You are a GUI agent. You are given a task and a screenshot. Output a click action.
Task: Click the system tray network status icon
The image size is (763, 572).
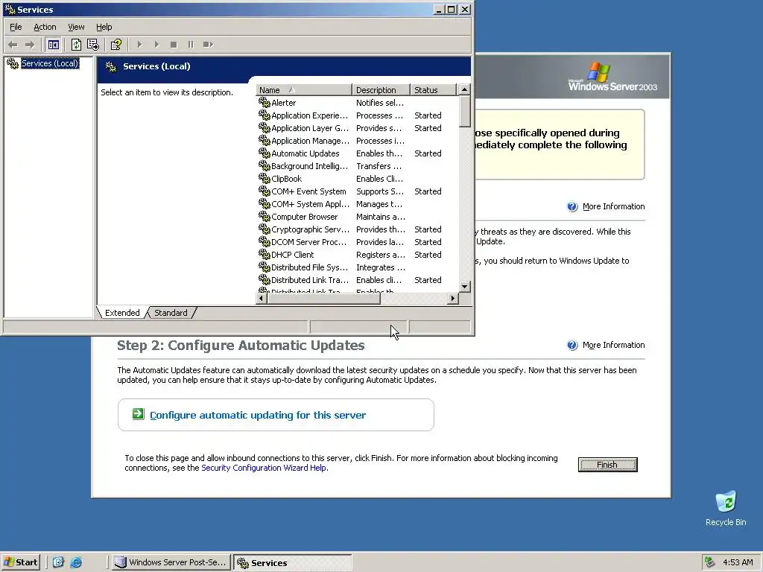tap(709, 562)
